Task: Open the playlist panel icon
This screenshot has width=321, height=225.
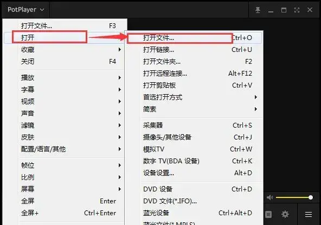Action: tap(268, 214)
